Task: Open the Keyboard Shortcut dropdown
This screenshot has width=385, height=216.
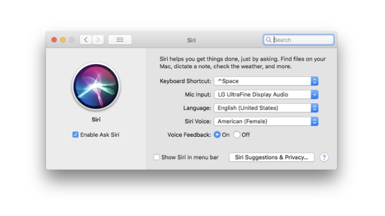Action: point(266,81)
